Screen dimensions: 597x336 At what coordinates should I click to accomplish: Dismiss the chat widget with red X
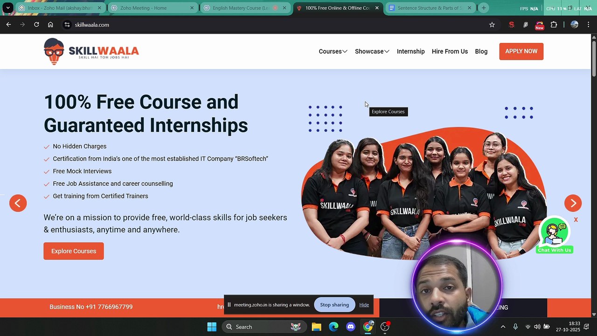tap(576, 220)
